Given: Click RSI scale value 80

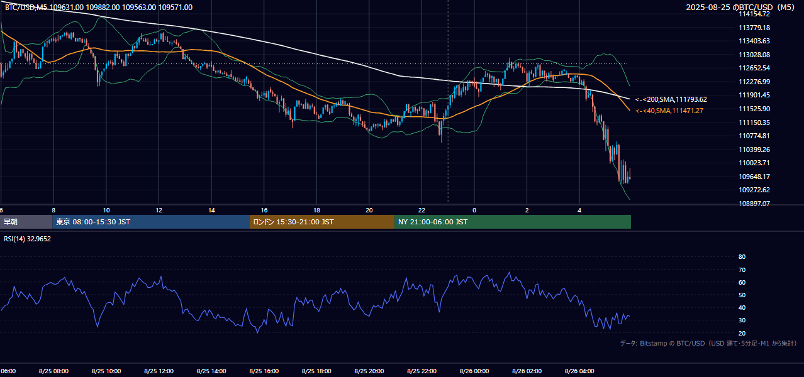Looking at the screenshot, I should click(x=742, y=257).
